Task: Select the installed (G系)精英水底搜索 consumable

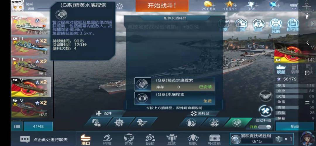Action: click(175, 84)
